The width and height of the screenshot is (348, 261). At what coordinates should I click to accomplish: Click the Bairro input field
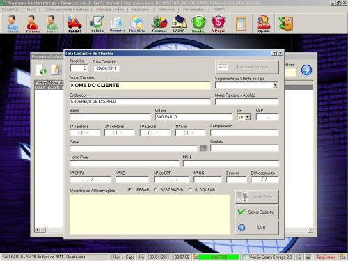pyautogui.click(x=110, y=117)
